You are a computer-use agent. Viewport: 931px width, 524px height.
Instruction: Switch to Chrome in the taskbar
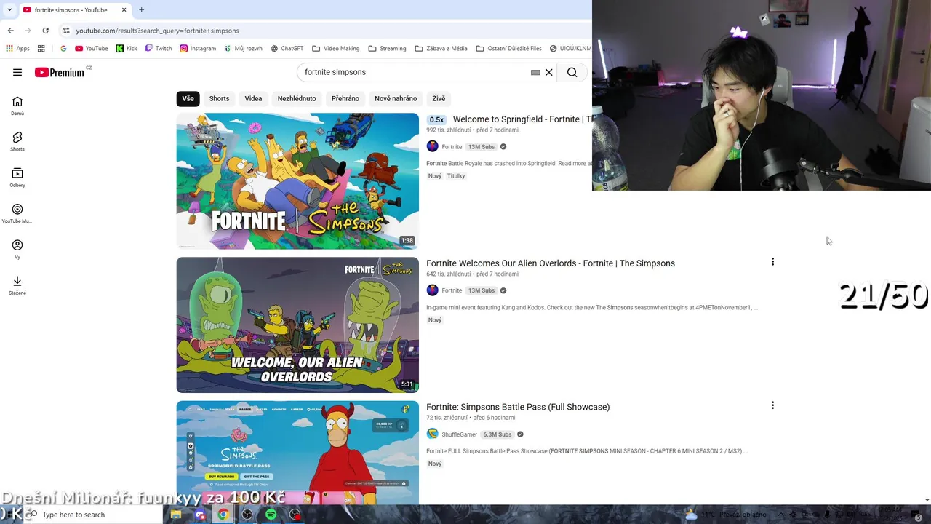click(x=223, y=515)
